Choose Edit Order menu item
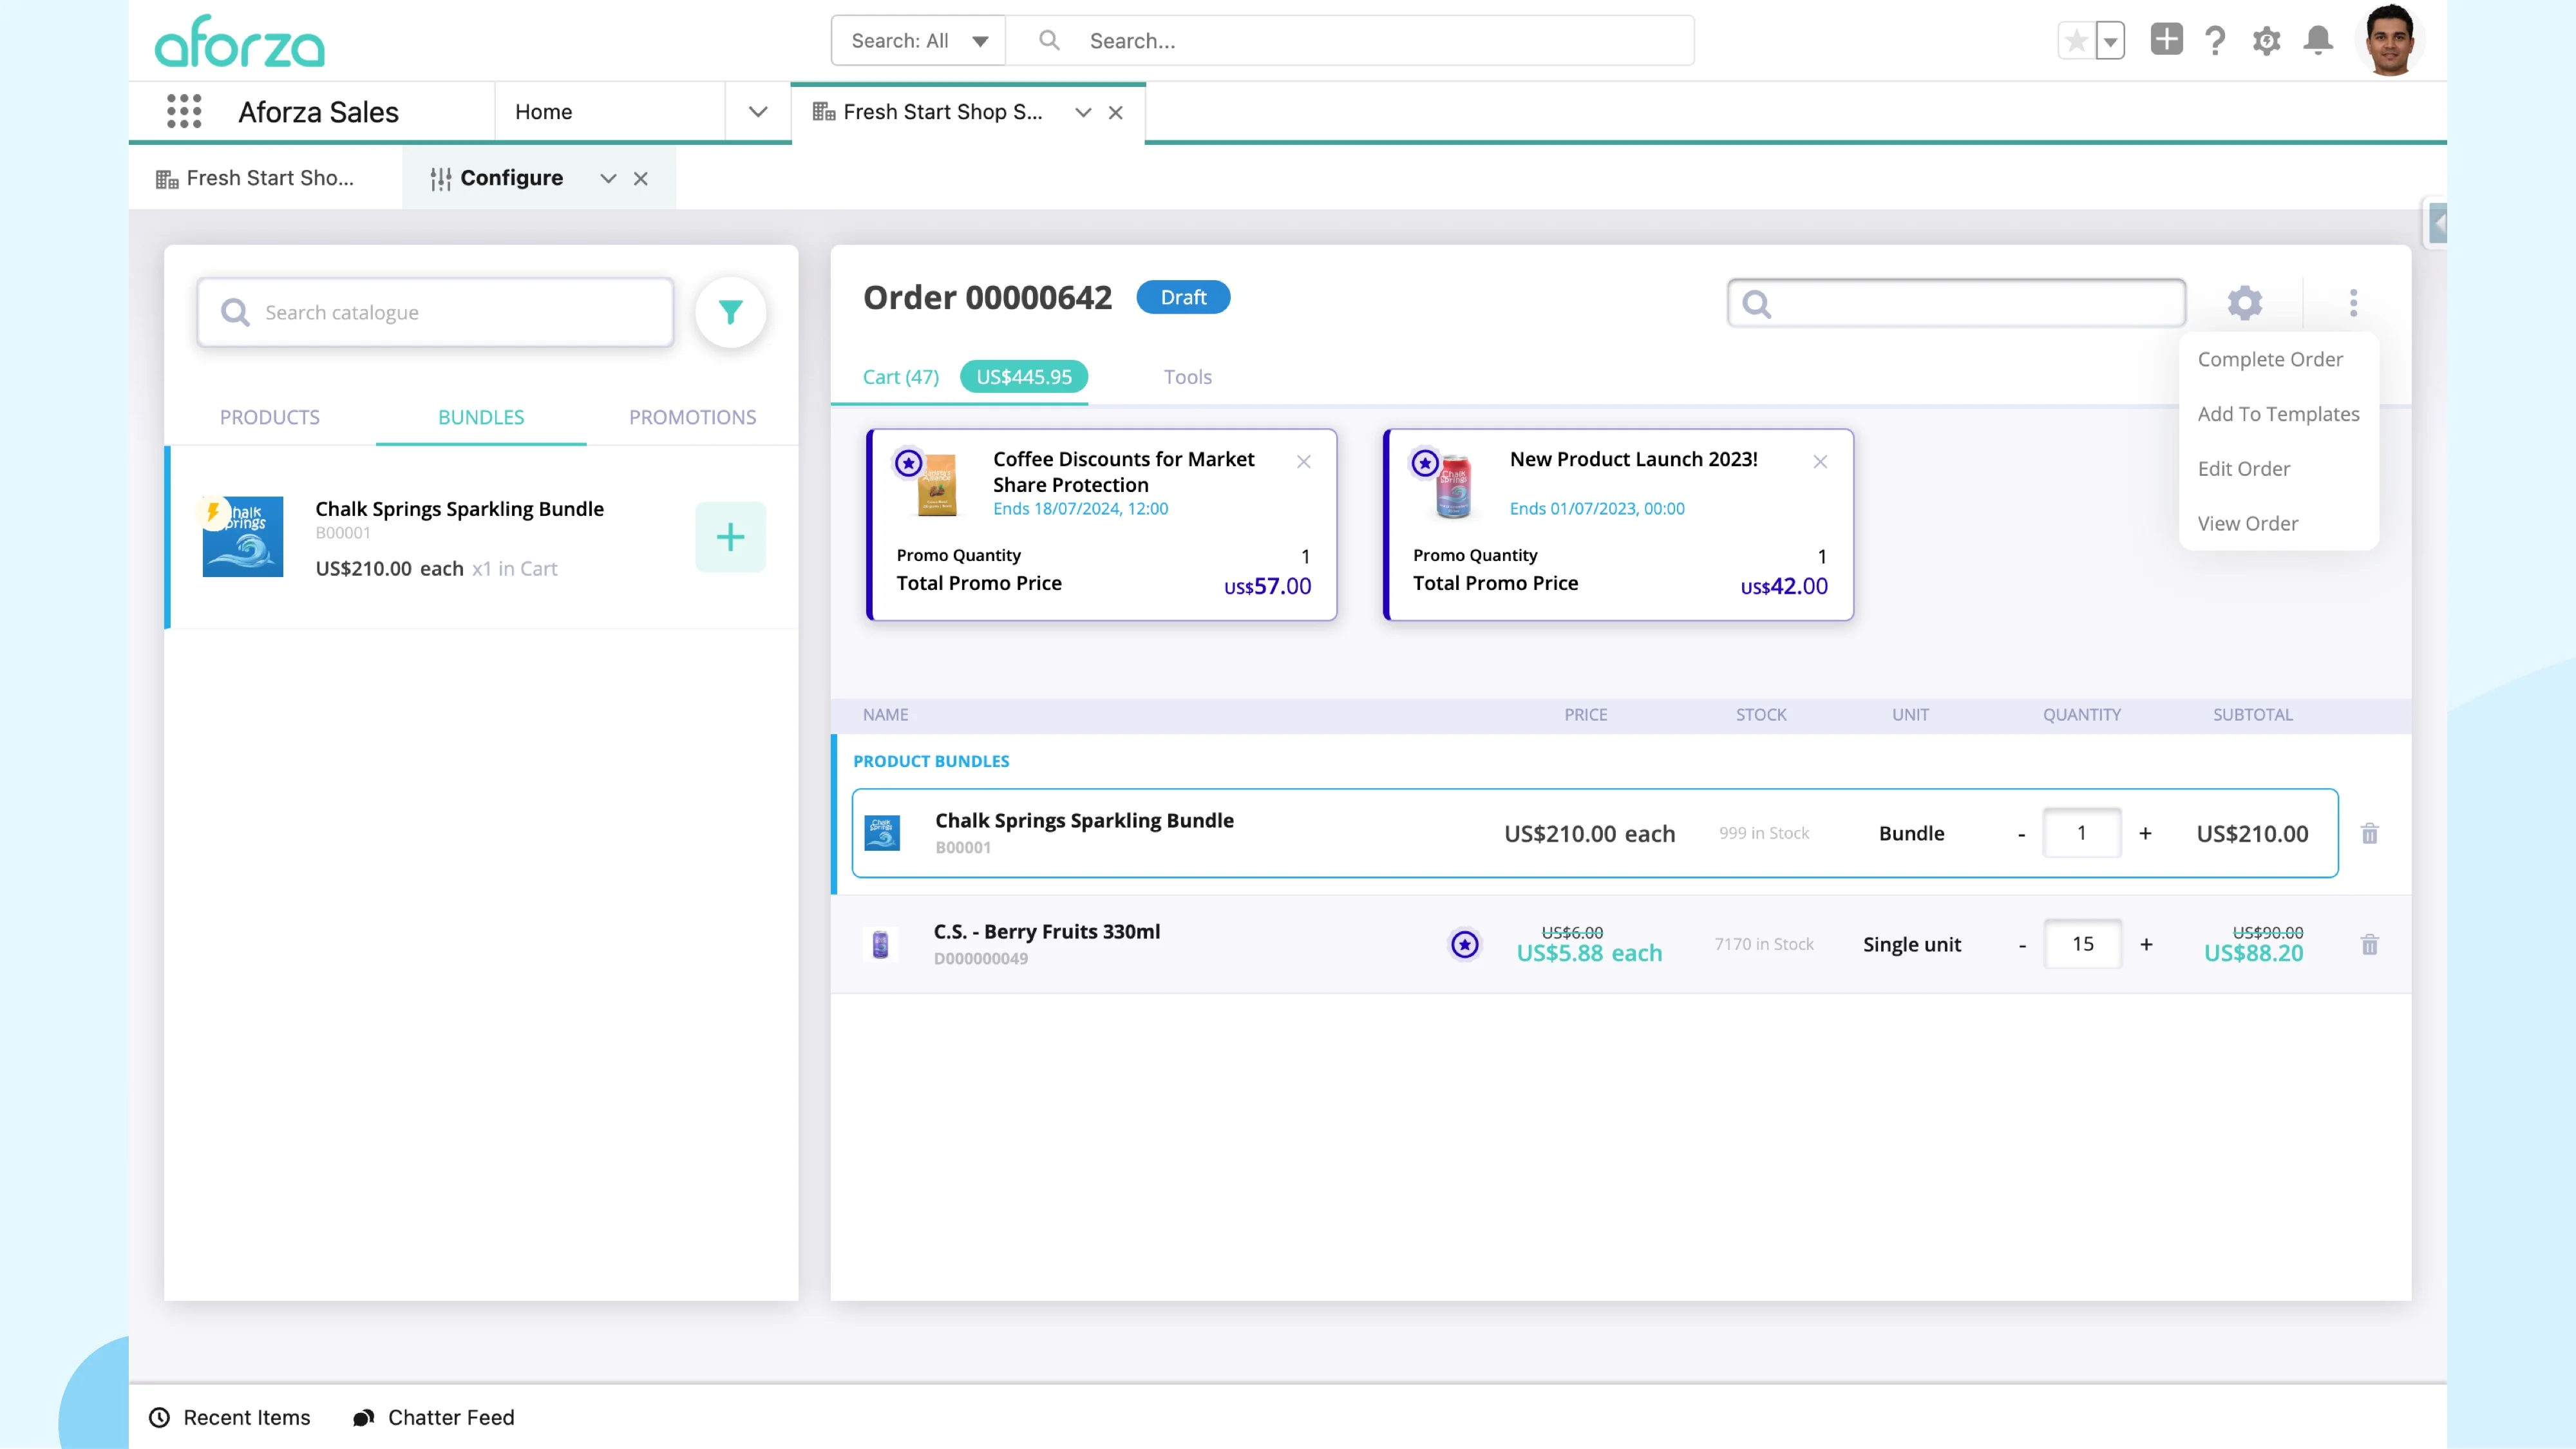The height and width of the screenshot is (1449, 2576). pos(2244,469)
